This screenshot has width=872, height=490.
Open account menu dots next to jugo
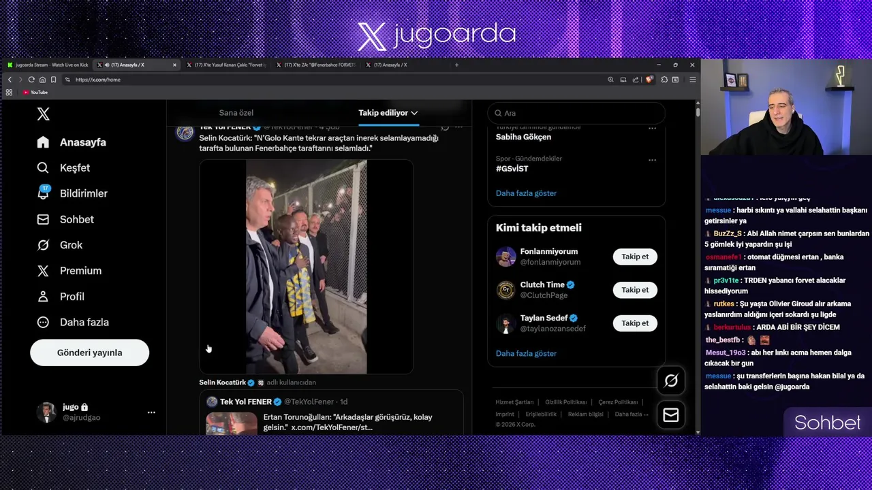coord(151,412)
